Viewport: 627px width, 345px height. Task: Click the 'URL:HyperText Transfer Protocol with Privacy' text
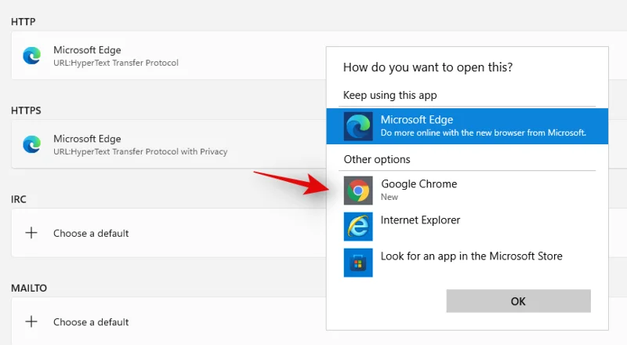(x=140, y=151)
